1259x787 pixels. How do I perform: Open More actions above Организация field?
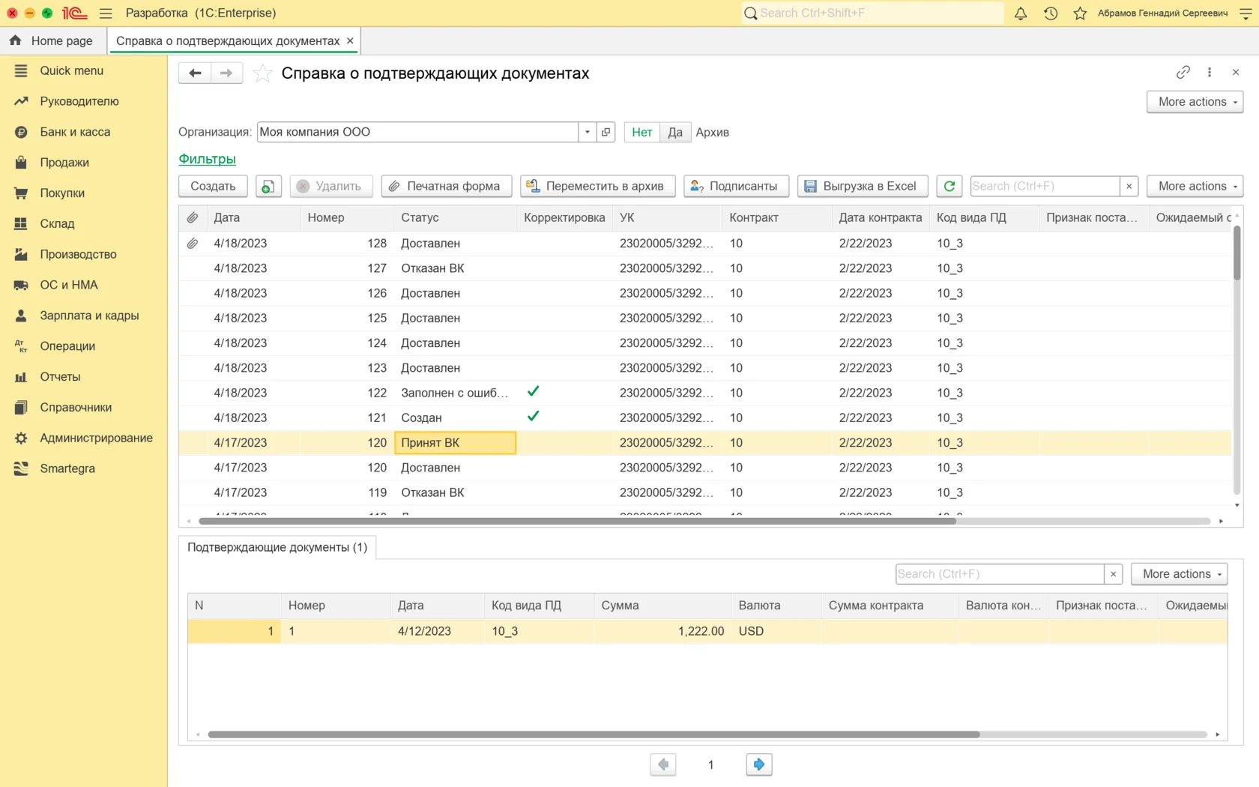click(1195, 102)
